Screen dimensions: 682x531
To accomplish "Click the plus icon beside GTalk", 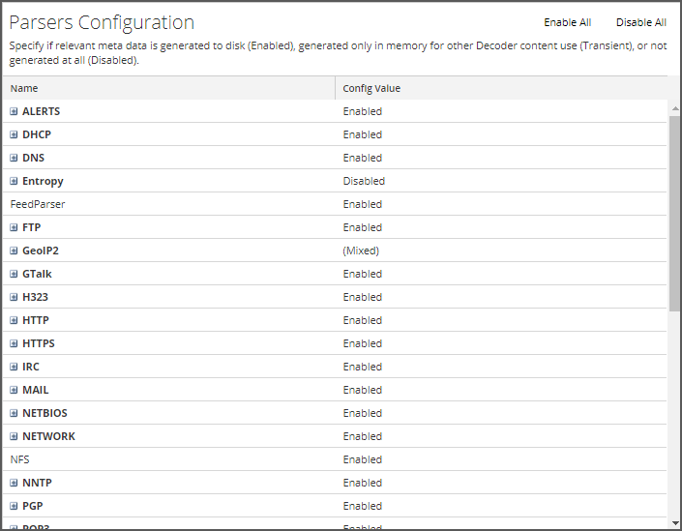I will [x=14, y=274].
